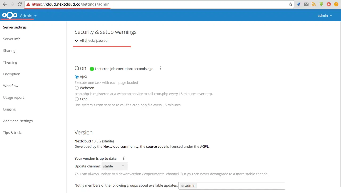This screenshot has height=193, width=341.
Task: Click the 'Version' section heading
Action: (x=84, y=133)
